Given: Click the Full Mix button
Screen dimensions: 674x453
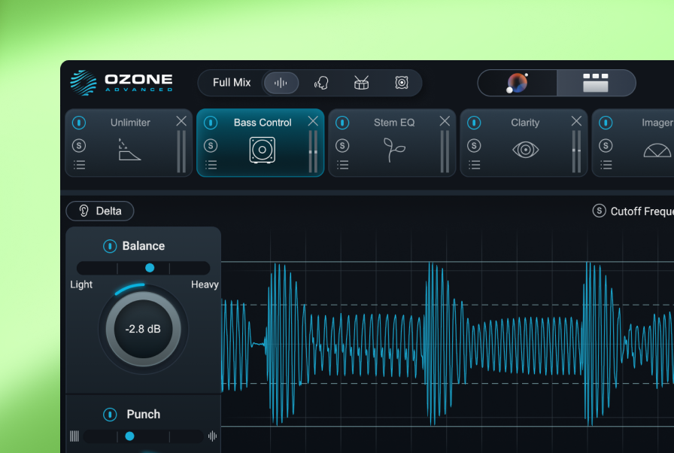Looking at the screenshot, I should 232,83.
